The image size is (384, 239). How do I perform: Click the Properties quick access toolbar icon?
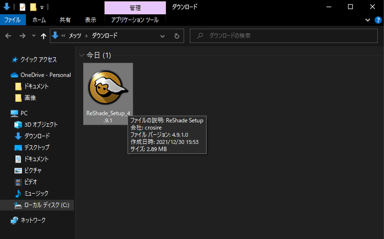coord(22,7)
